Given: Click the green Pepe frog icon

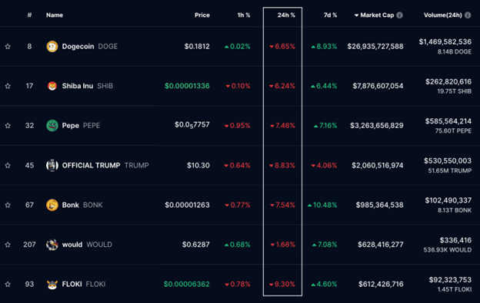Looking at the screenshot, I should pyautogui.click(x=52, y=125).
